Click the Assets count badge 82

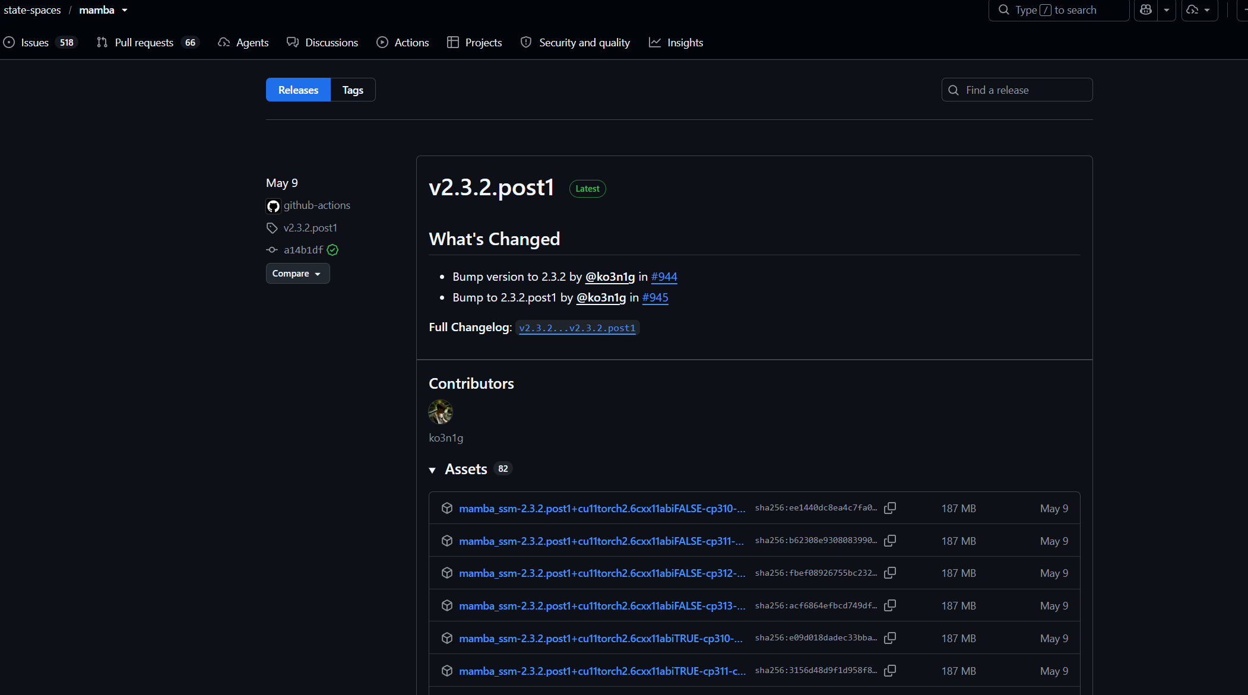click(503, 469)
